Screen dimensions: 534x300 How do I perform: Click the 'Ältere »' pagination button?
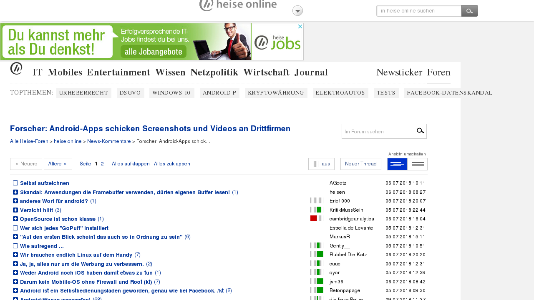click(x=58, y=164)
